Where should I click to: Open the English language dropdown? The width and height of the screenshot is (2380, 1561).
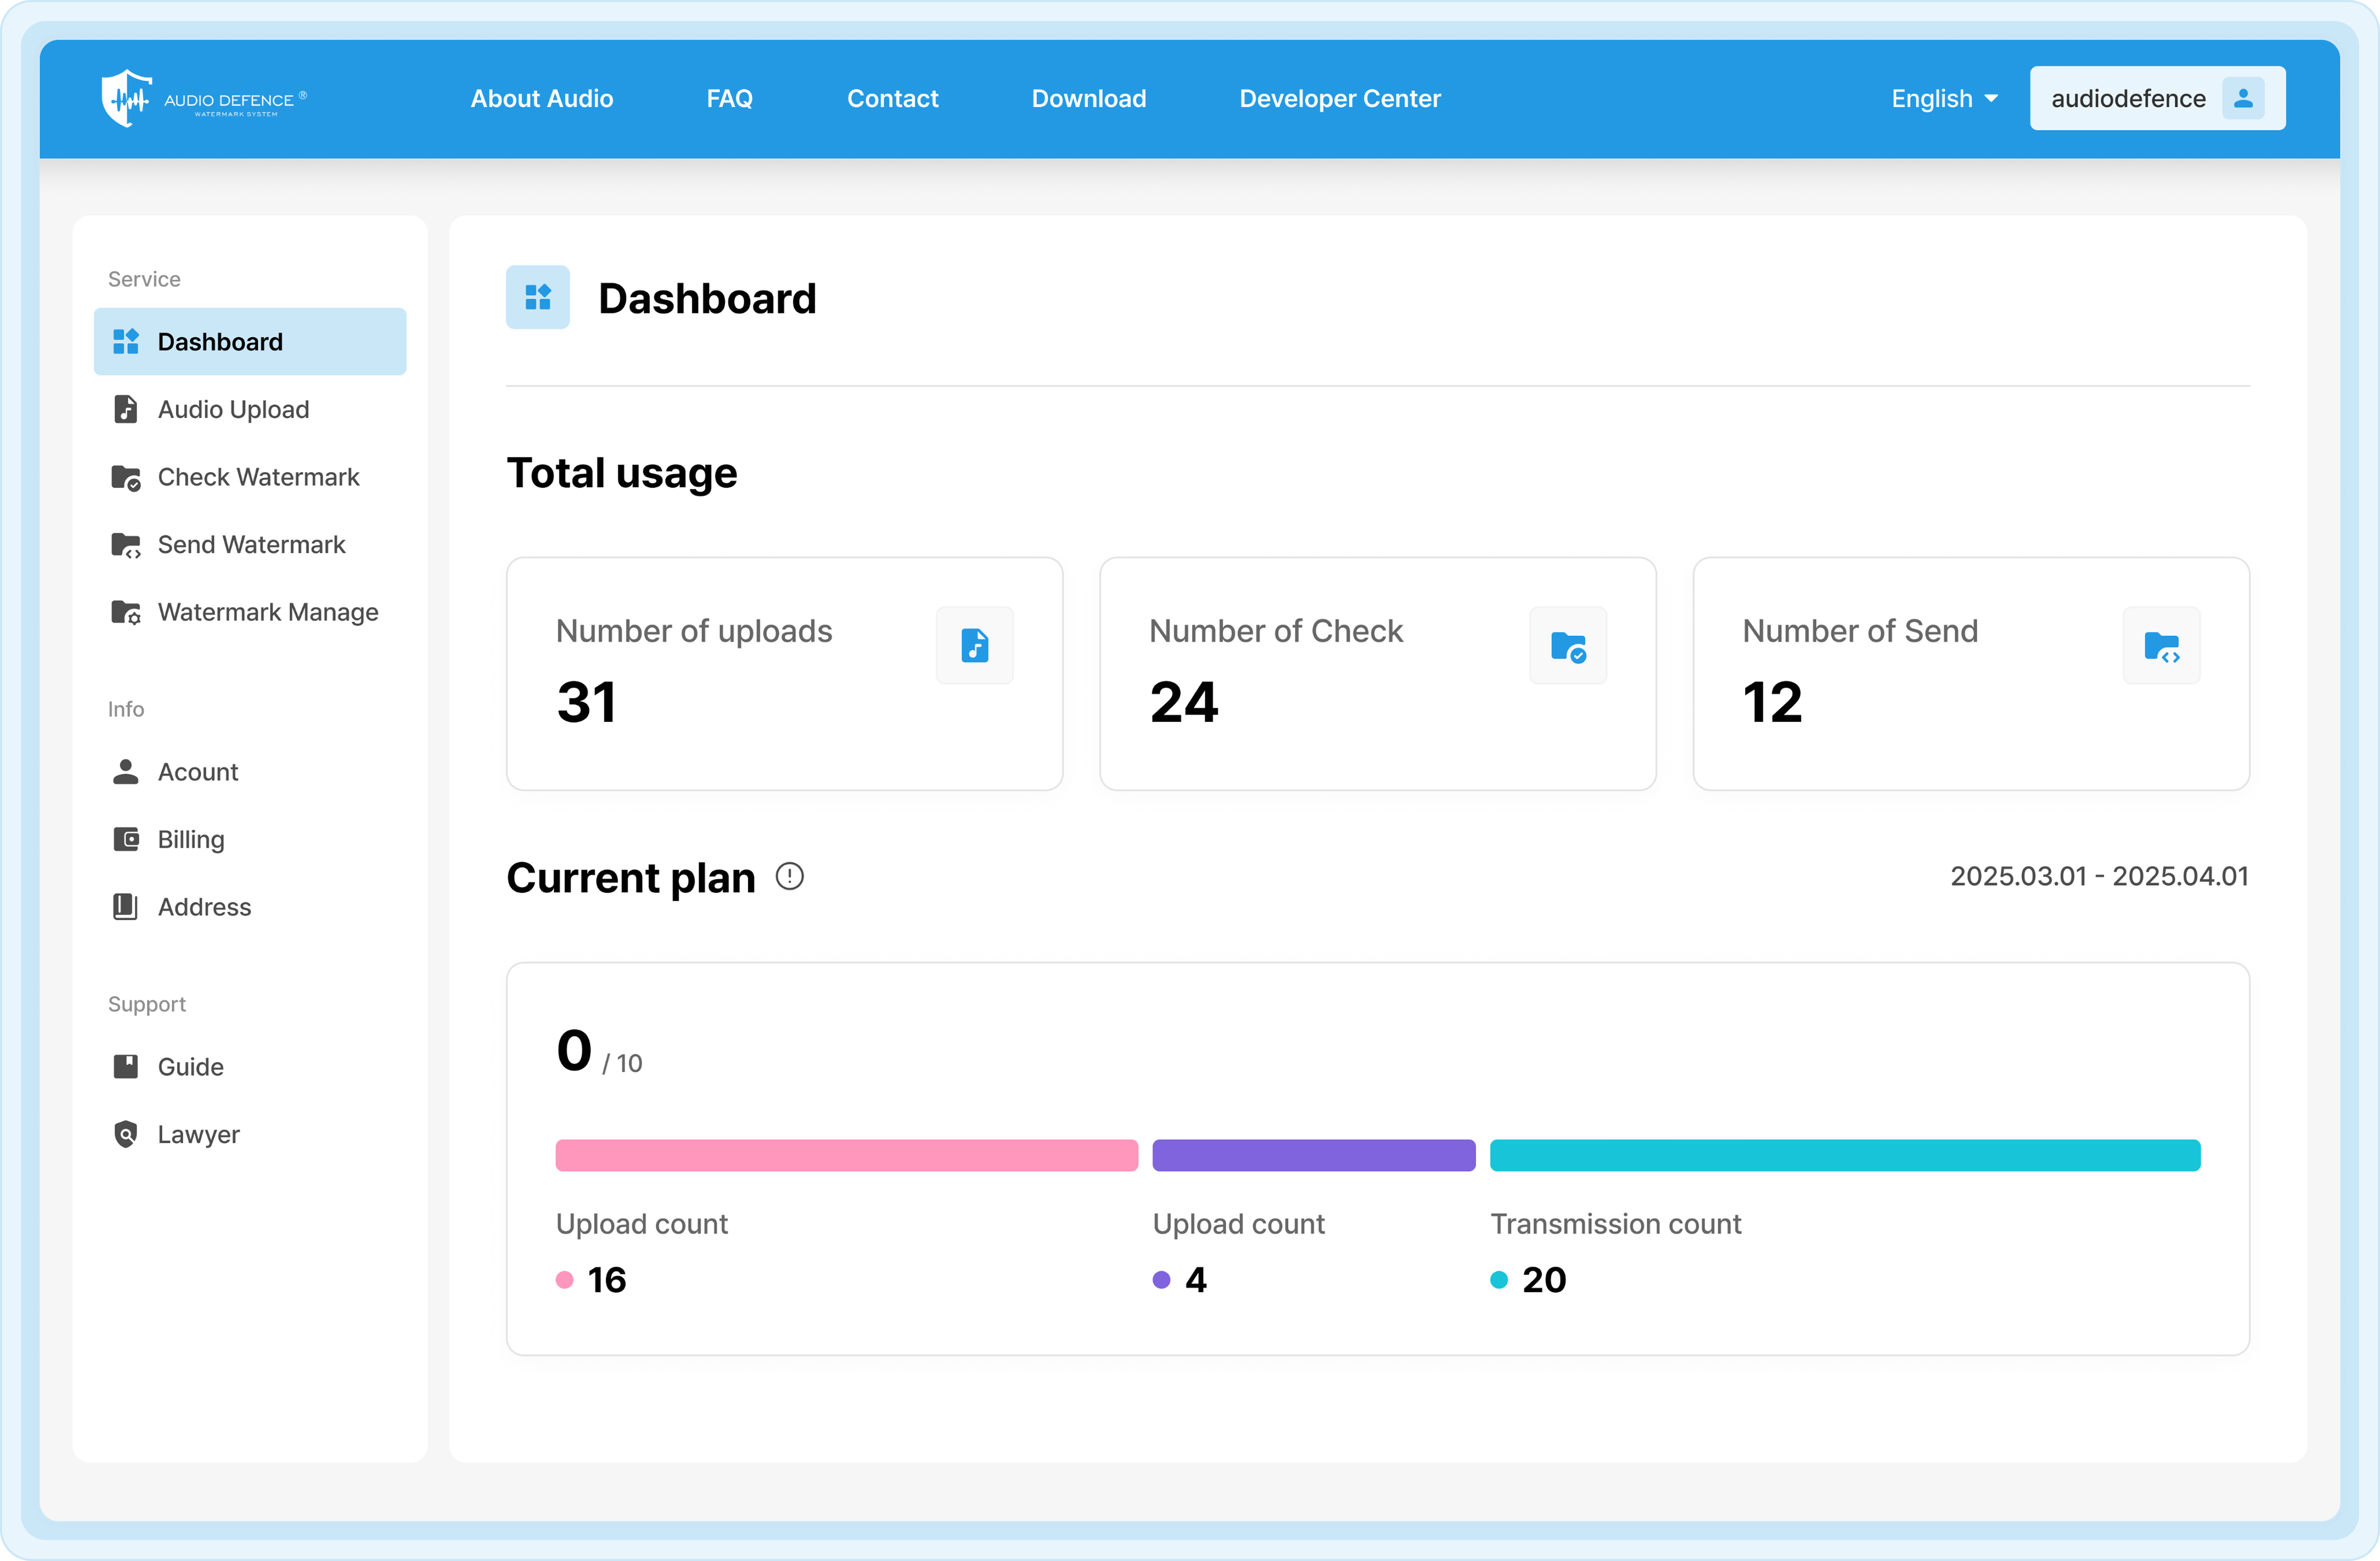click(x=1942, y=98)
